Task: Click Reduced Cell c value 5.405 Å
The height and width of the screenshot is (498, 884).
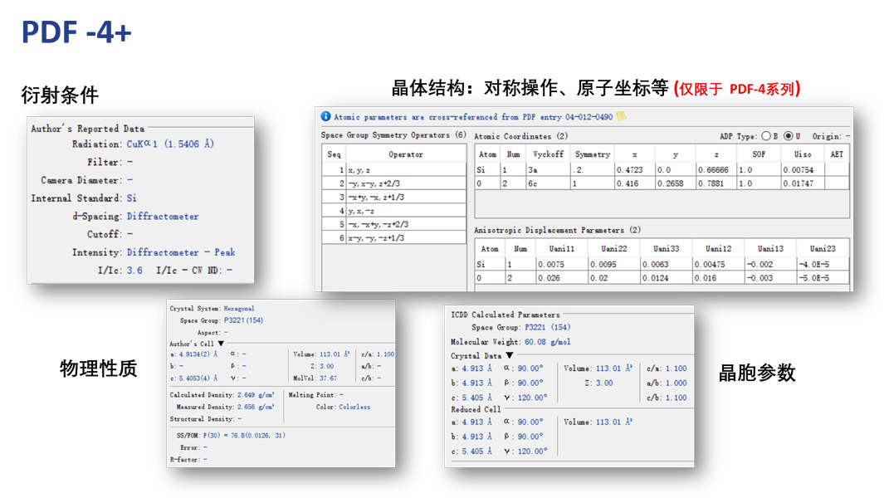Action: point(477,452)
